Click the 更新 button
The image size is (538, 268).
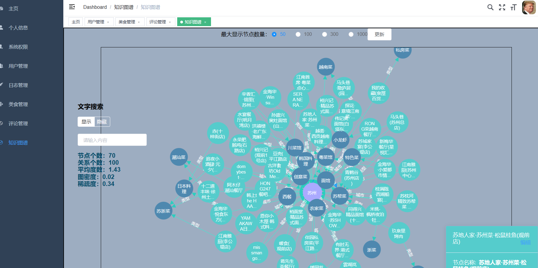click(x=379, y=34)
